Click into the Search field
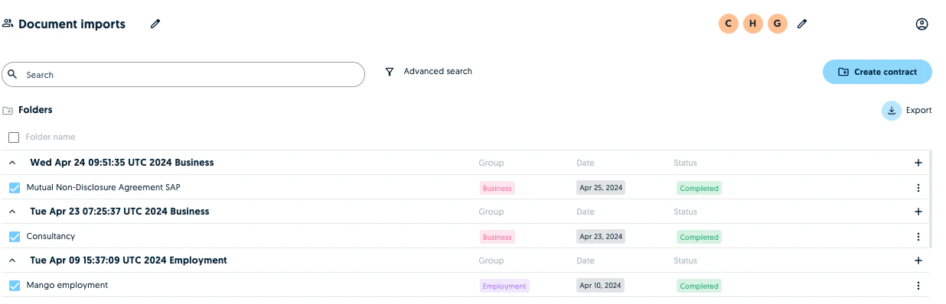This screenshot has height=304, width=946. [x=184, y=75]
